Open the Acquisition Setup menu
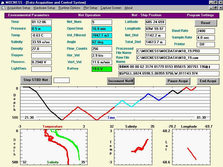This screenshot has width=223, height=167. point(19,8)
